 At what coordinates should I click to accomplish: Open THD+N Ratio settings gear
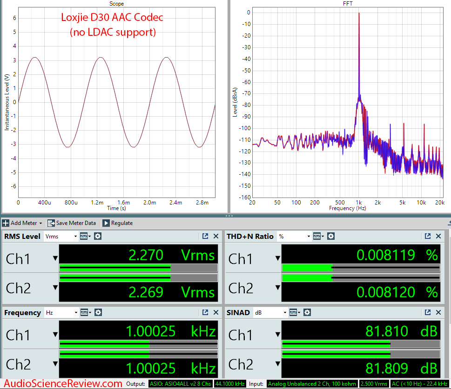(x=331, y=237)
